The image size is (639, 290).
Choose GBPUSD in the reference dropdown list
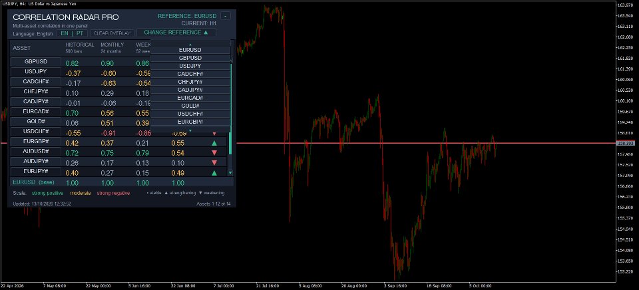click(190, 58)
